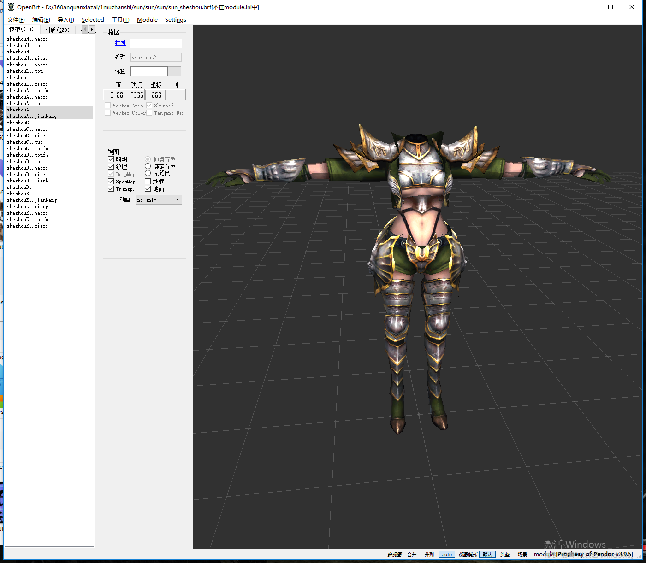
Task: Toggle the Transp. checkbox
Action: (x=111, y=189)
